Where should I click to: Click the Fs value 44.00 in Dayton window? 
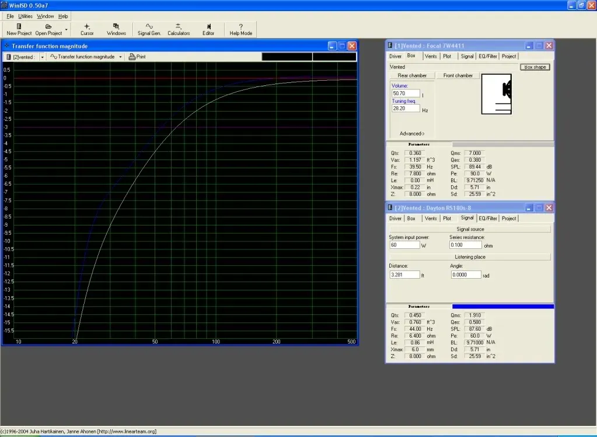pos(415,329)
